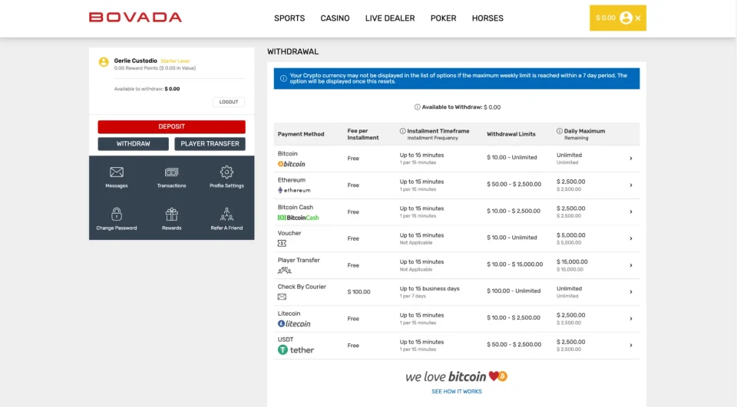Viewport: 737px width, 407px height.
Task: Expand the Check By Courier row chevron
Action: [x=631, y=292]
